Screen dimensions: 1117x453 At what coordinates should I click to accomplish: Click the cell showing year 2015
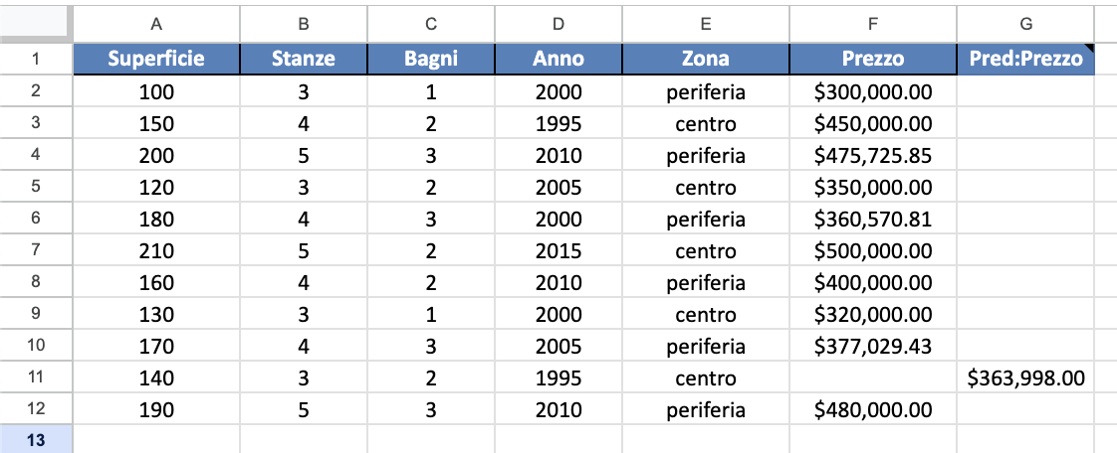[558, 250]
